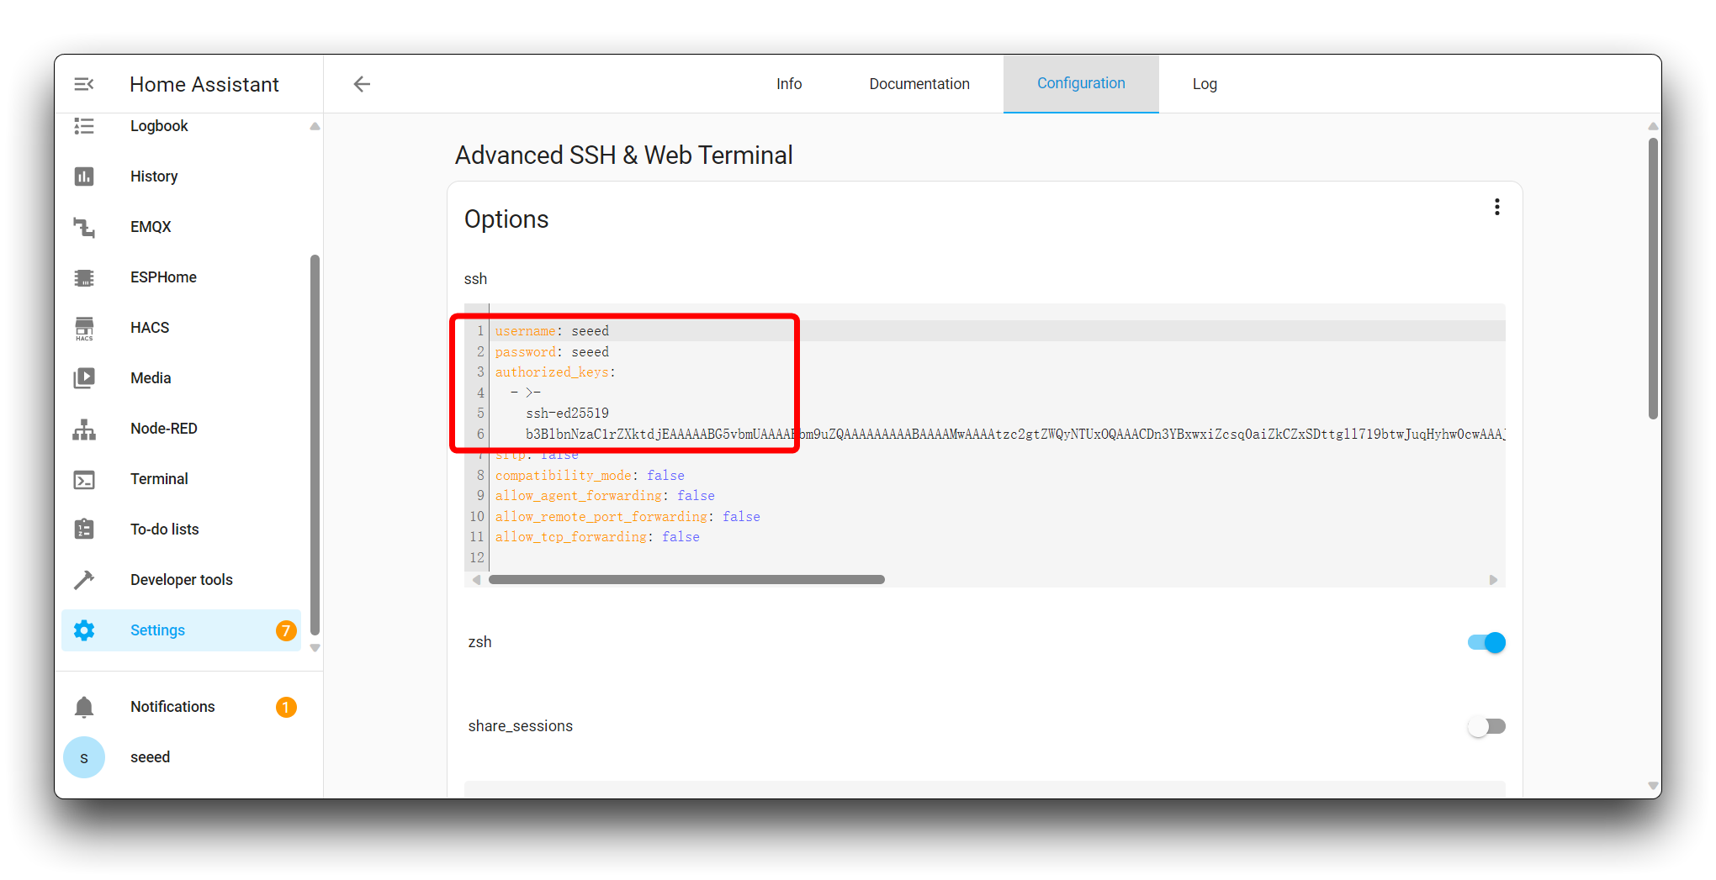Click the editor's scroll-left arrow
This screenshot has width=1716, height=880.
477,580
